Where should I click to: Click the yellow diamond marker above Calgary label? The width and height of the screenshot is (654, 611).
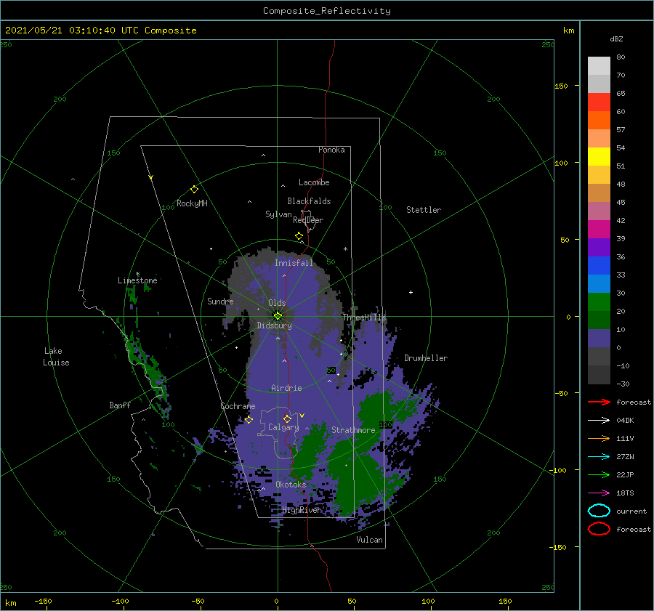tap(287, 418)
